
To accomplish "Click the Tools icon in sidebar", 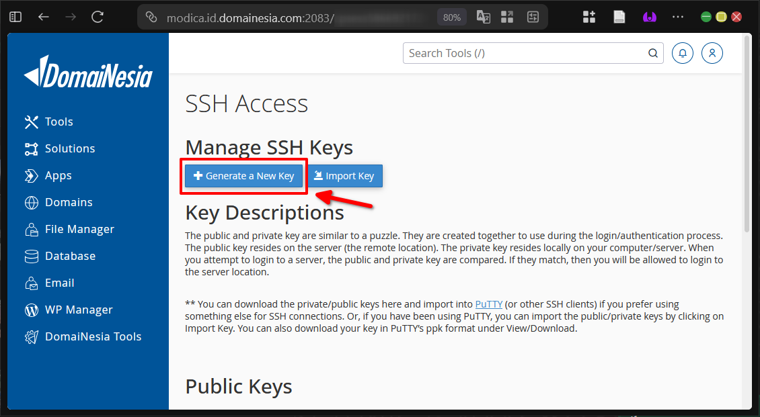I will pyautogui.click(x=32, y=122).
